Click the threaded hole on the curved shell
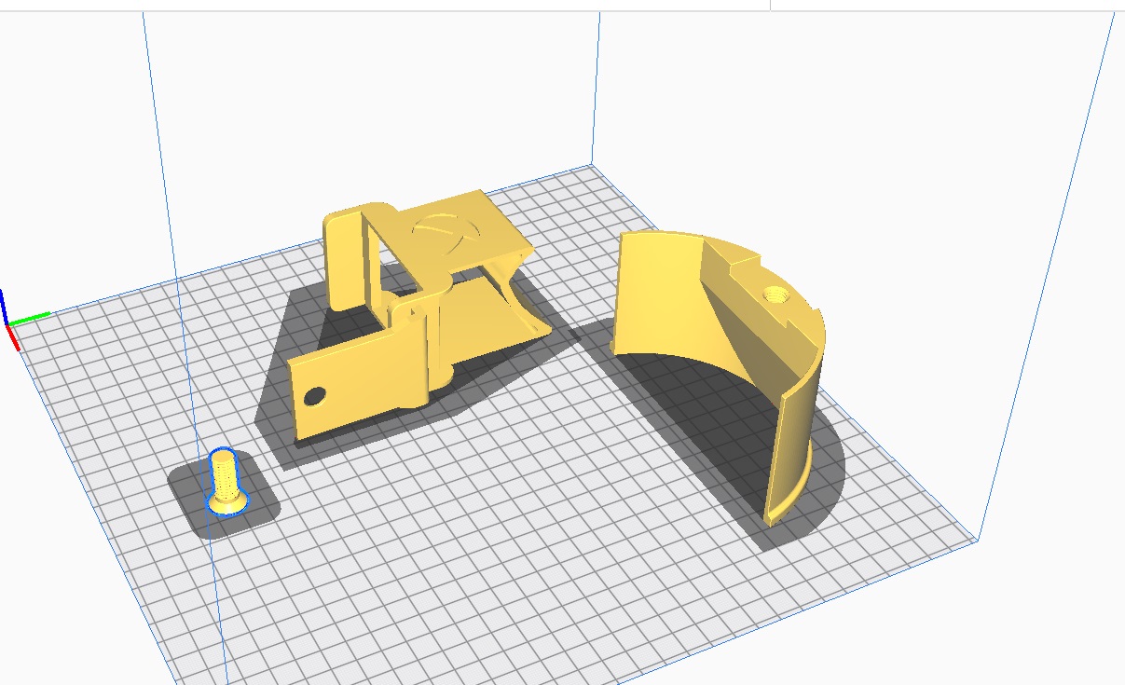The height and width of the screenshot is (685, 1125). point(776,295)
